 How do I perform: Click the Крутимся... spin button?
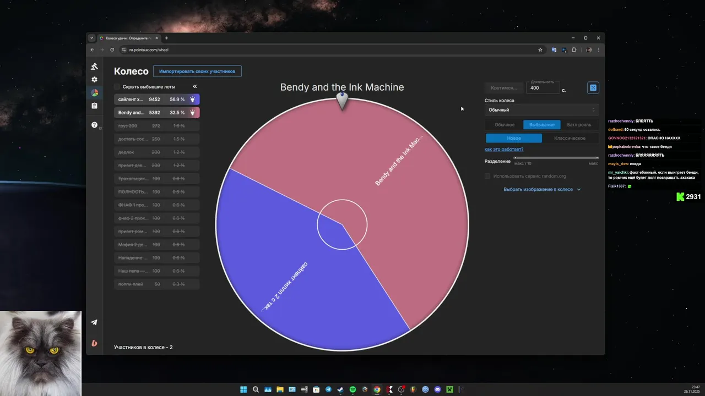click(x=504, y=87)
